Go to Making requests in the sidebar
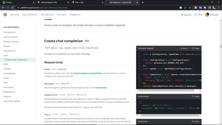The width and height of the screenshot is (222, 125). (x=11, y=42)
